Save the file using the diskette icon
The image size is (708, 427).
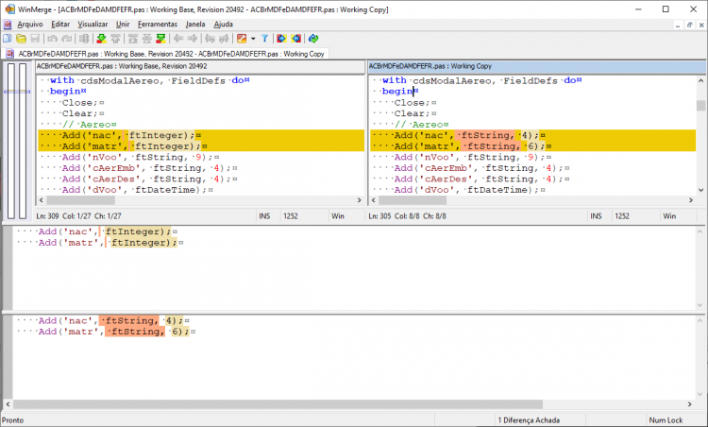[x=35, y=39]
